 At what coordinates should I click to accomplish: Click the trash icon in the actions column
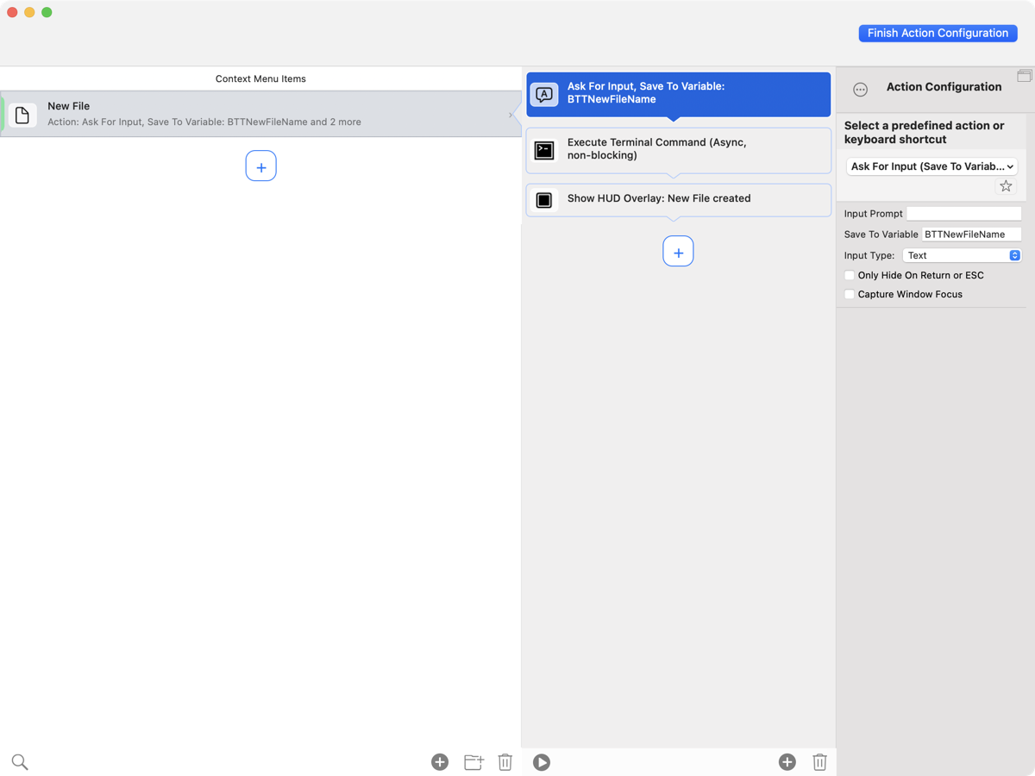pos(819,762)
